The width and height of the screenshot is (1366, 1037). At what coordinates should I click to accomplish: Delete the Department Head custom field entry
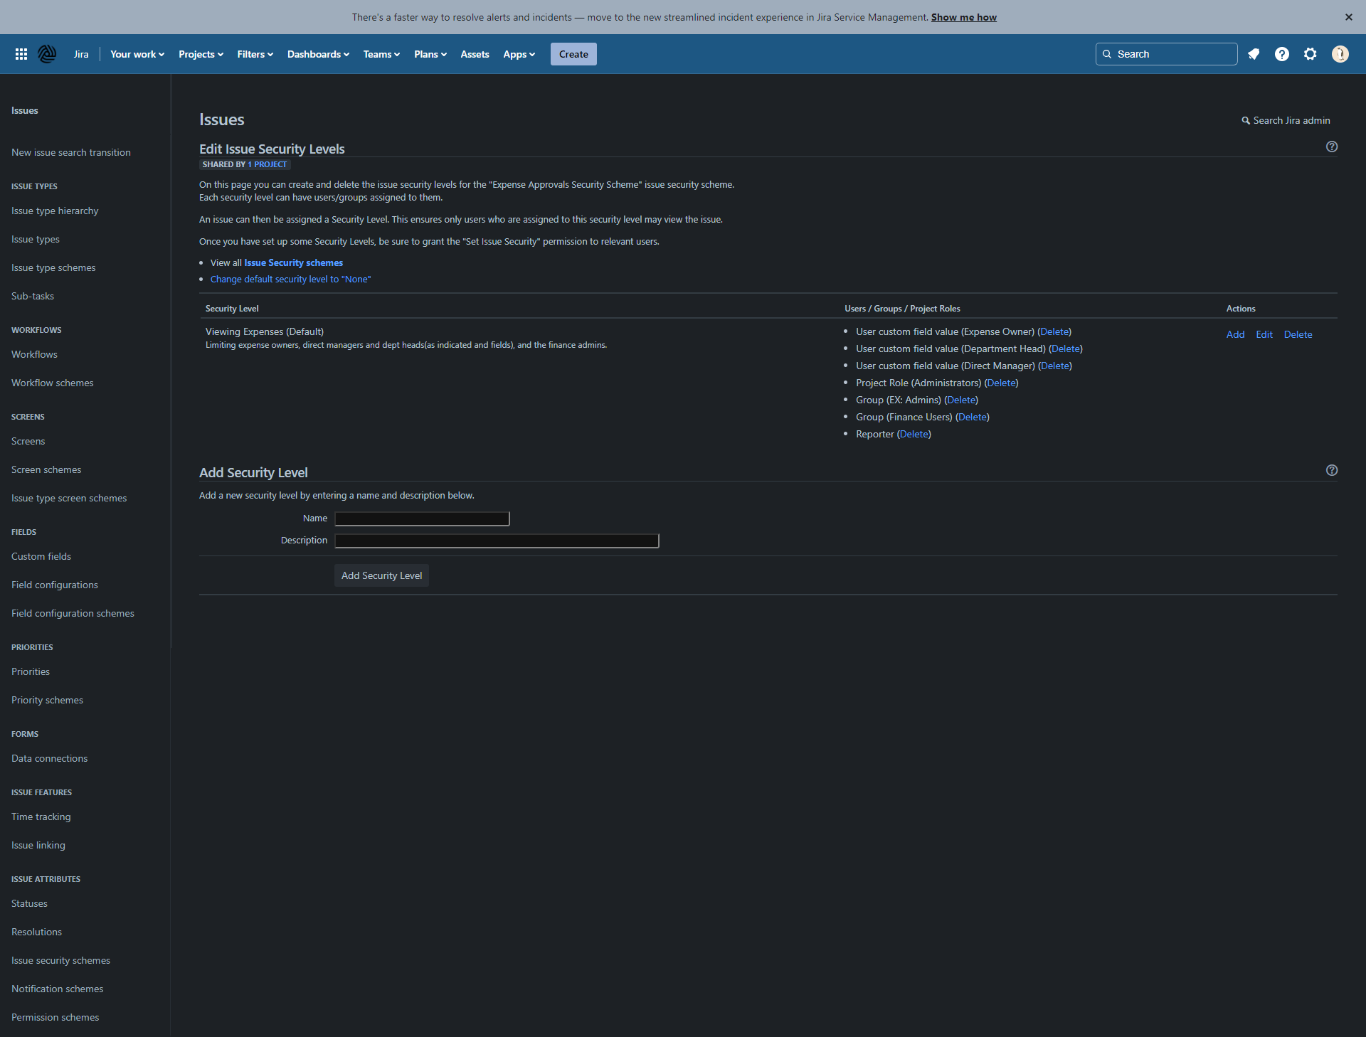point(1065,349)
